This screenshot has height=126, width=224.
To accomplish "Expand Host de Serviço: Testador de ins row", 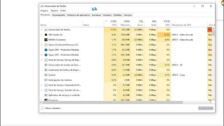I will pos(41,90).
